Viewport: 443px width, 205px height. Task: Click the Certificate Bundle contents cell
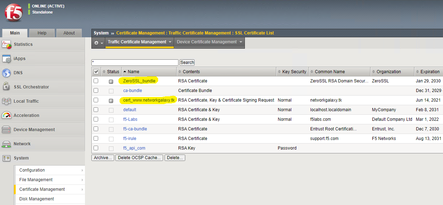(x=195, y=91)
